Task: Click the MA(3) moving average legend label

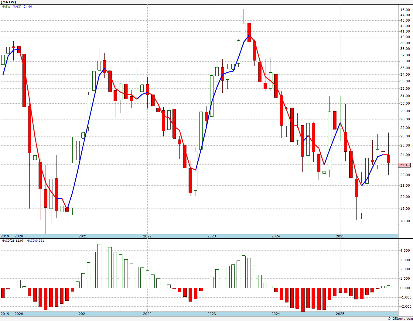Action: click(17, 6)
